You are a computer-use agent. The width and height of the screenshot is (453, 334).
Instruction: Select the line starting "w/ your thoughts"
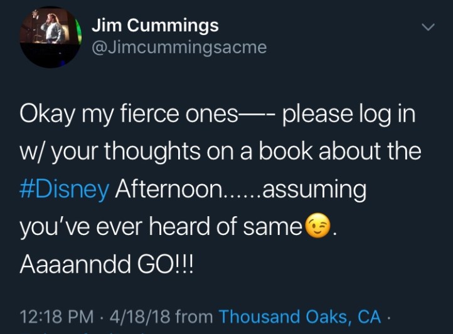tap(220, 152)
